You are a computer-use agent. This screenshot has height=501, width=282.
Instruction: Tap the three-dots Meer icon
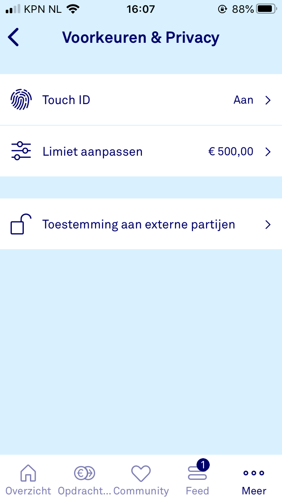click(x=254, y=473)
